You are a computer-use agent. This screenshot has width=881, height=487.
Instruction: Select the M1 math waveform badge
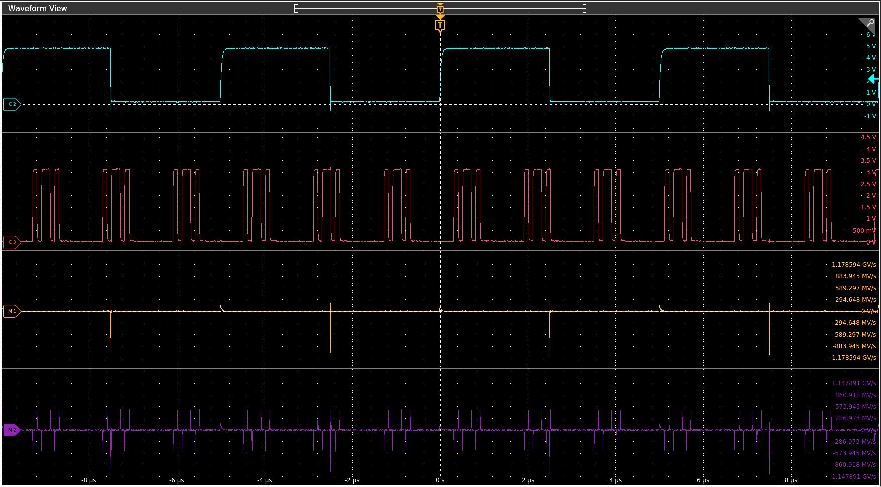12,311
